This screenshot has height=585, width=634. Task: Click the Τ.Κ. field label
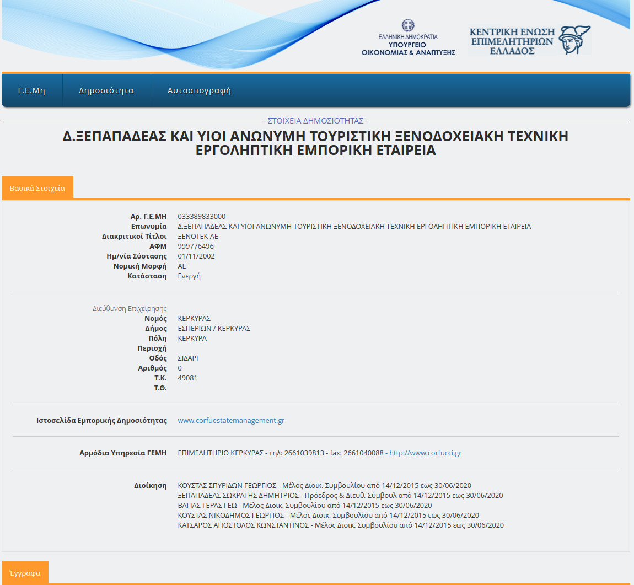(160, 378)
